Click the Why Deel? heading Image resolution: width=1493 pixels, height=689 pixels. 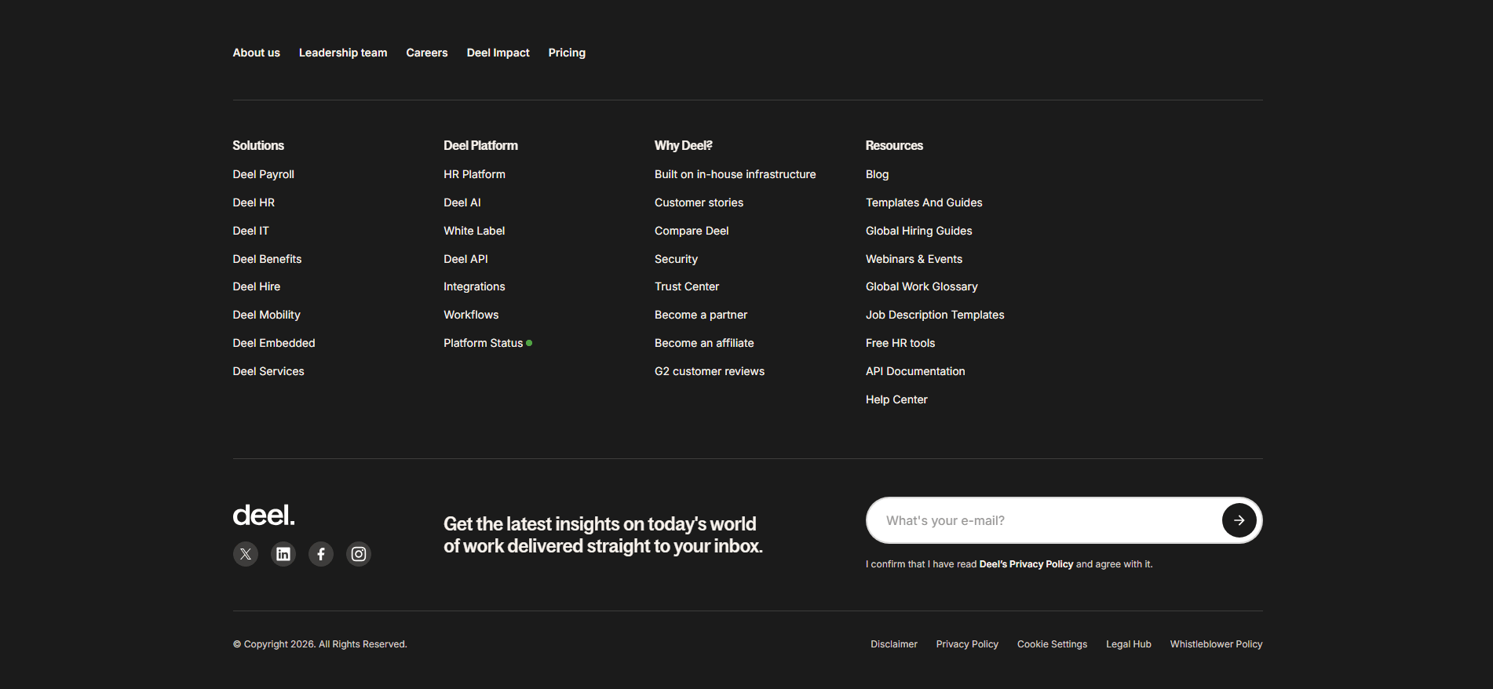tap(684, 145)
